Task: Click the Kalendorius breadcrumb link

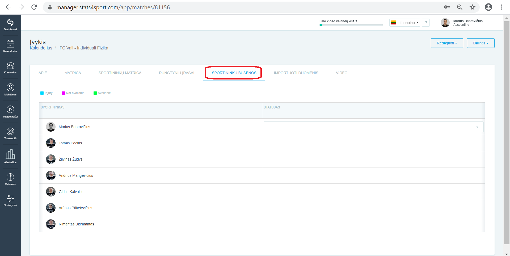Action: pyautogui.click(x=41, y=48)
